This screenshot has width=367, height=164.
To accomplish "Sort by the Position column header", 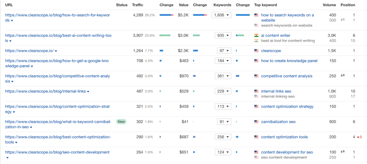I will pyautogui.click(x=348, y=5).
